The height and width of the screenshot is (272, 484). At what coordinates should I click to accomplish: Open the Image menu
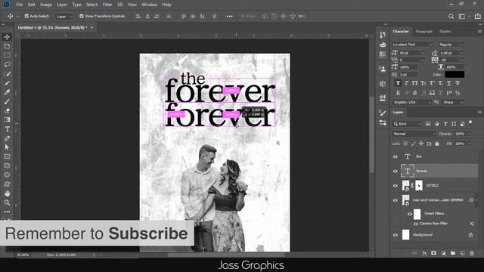click(46, 5)
